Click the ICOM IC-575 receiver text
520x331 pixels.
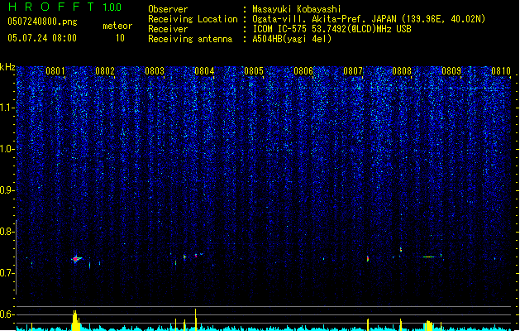pyautogui.click(x=332, y=29)
